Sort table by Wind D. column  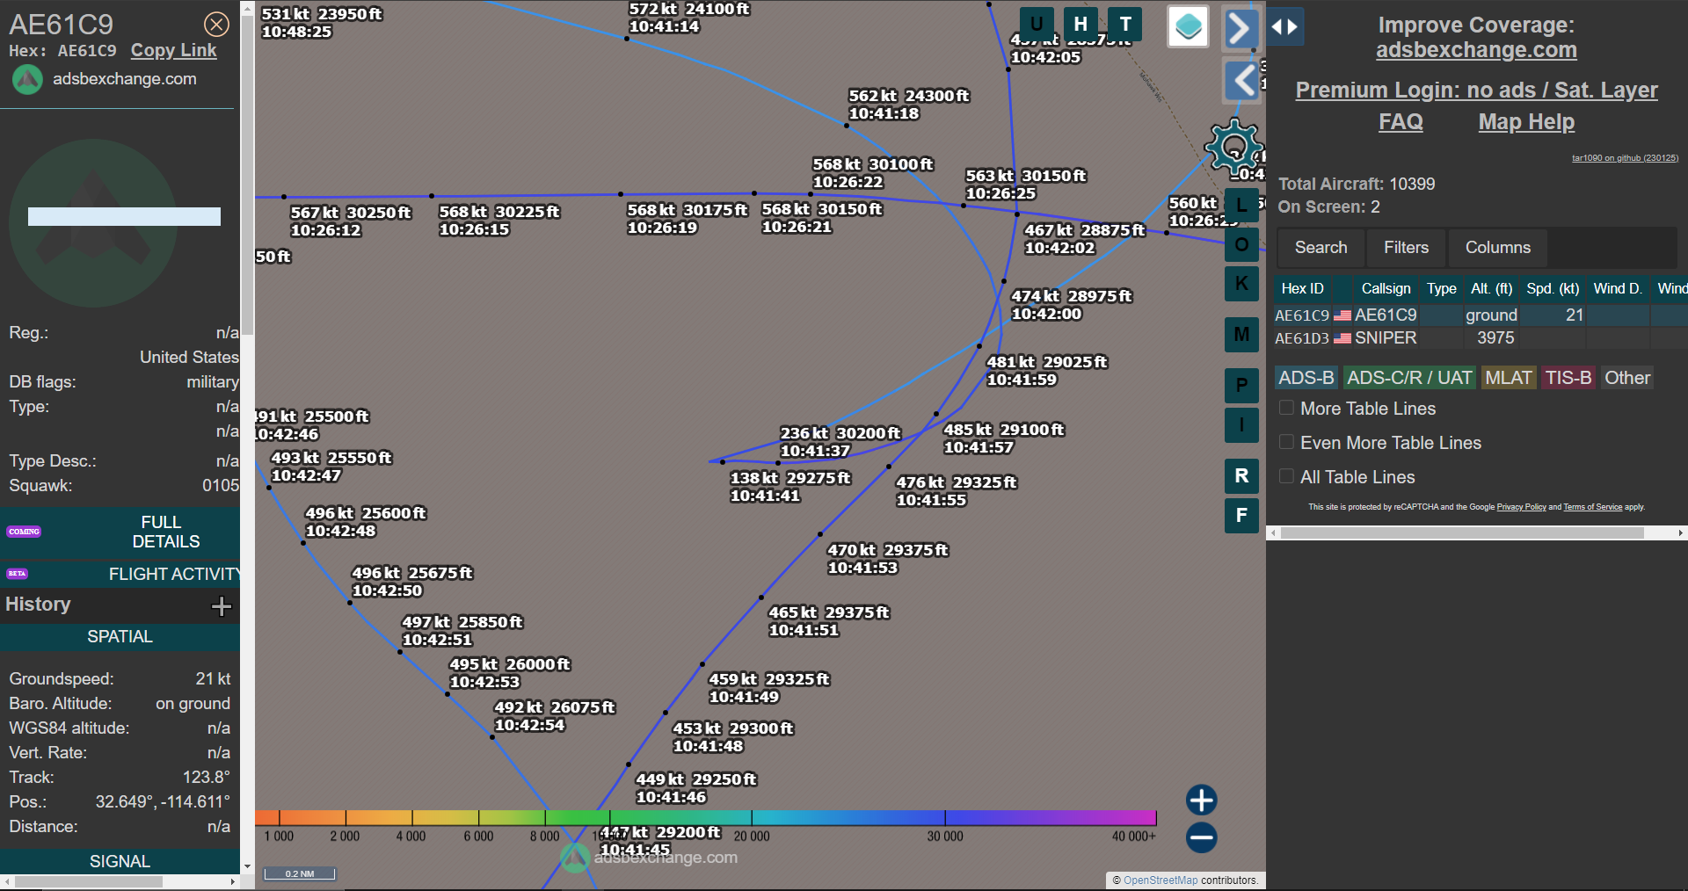click(x=1618, y=288)
